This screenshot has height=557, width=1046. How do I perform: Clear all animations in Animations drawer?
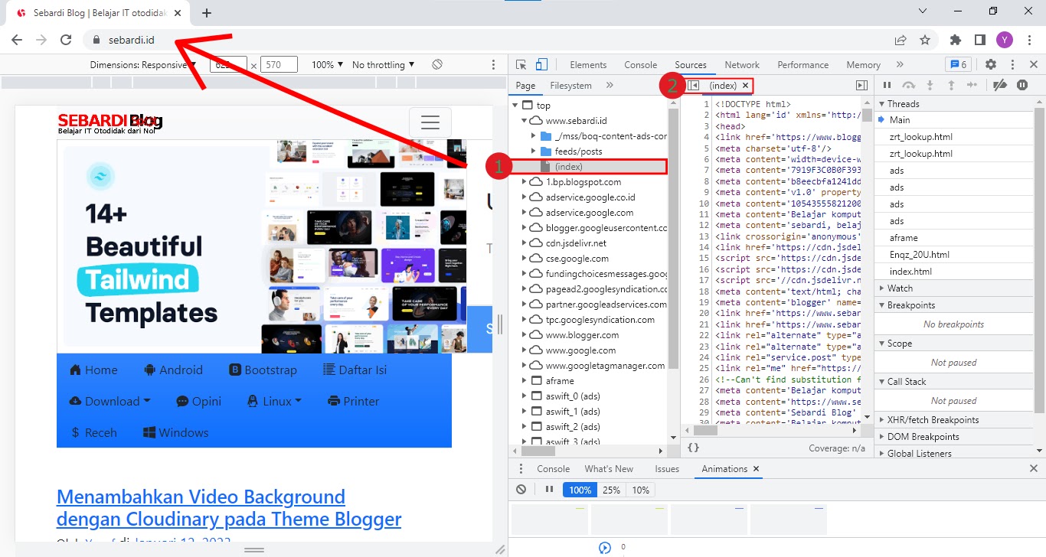coord(521,490)
